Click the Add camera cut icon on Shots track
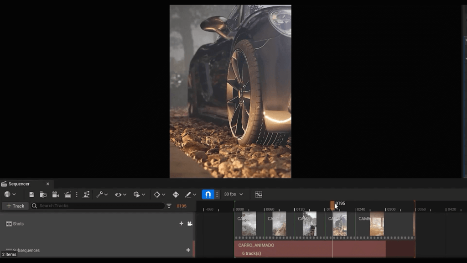The width and height of the screenshot is (467, 263). click(x=190, y=224)
